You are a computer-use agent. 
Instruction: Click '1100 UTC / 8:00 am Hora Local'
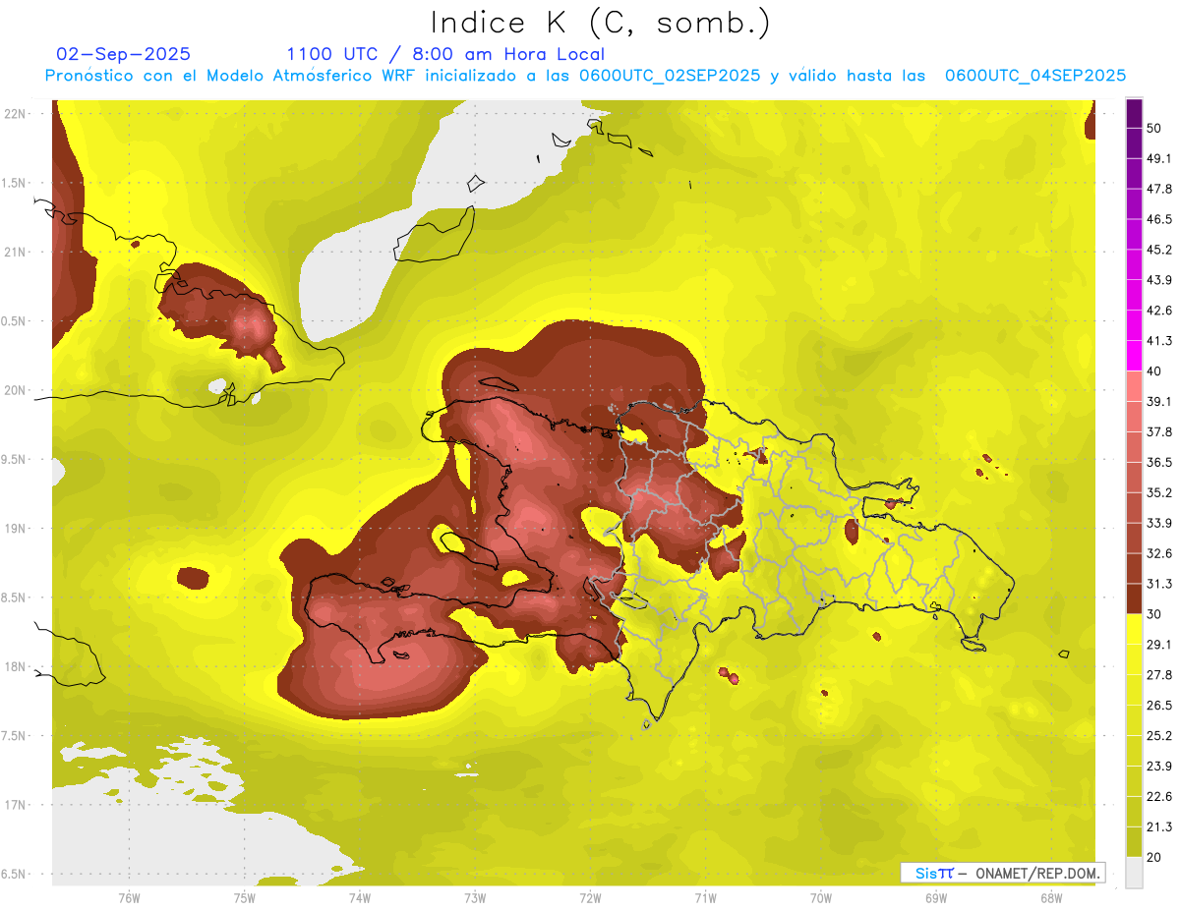445,54
